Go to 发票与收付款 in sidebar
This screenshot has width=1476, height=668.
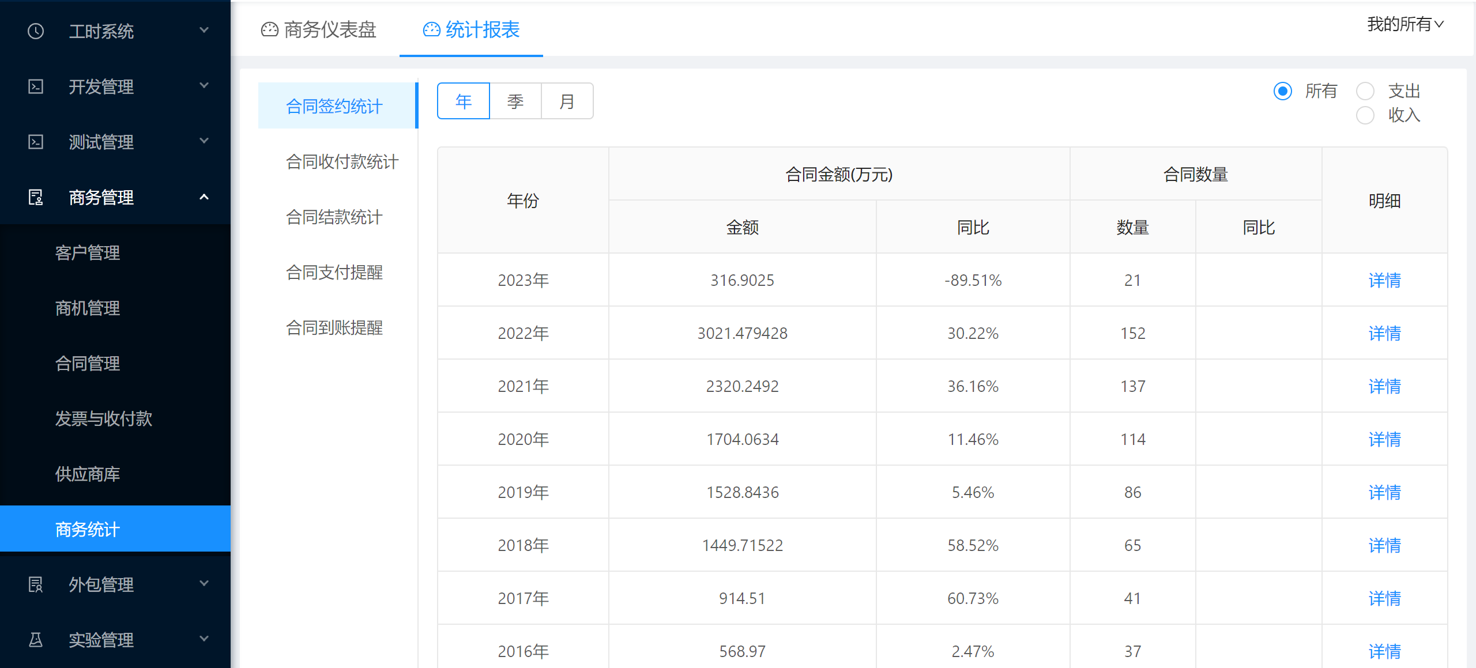(115, 418)
